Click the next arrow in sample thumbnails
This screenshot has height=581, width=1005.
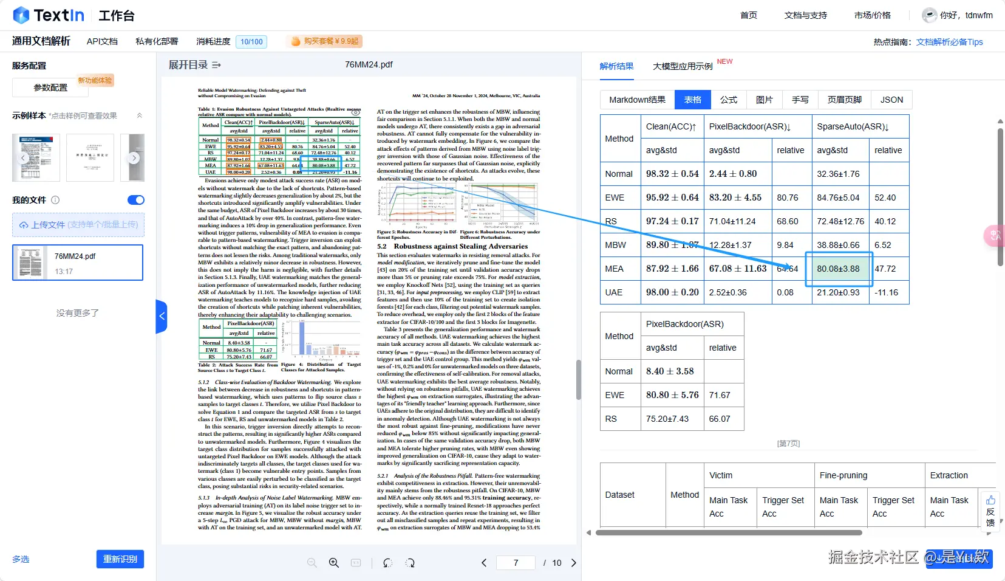click(x=133, y=157)
